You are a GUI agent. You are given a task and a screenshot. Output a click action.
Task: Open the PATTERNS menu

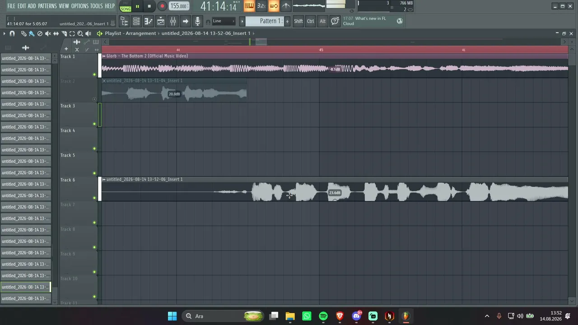(47, 6)
